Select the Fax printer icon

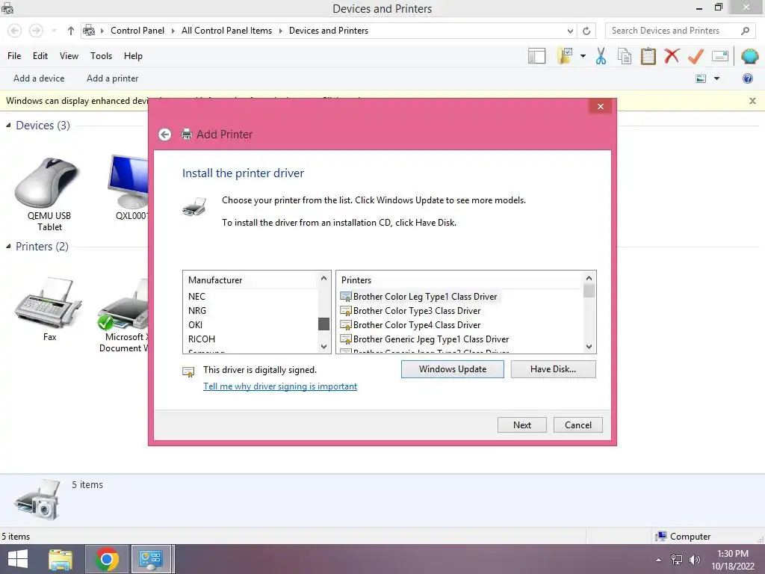click(x=49, y=309)
